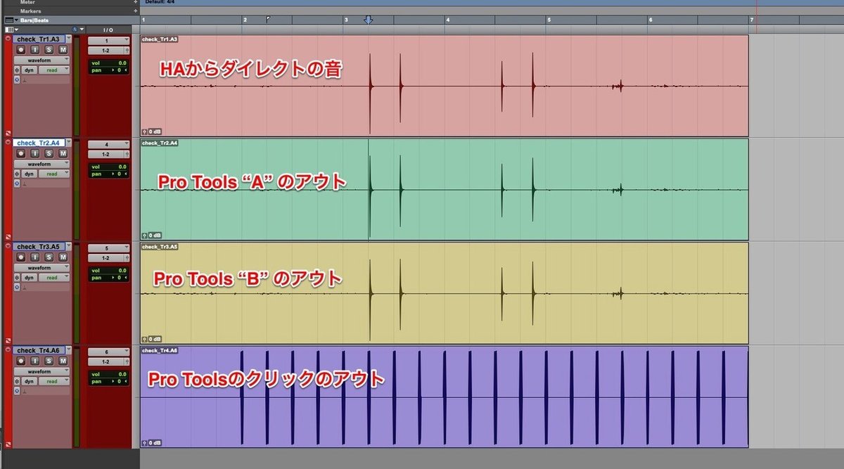Click the blue playhead marker in timeline ruler
The height and width of the screenshot is (469, 844).
tap(368, 20)
